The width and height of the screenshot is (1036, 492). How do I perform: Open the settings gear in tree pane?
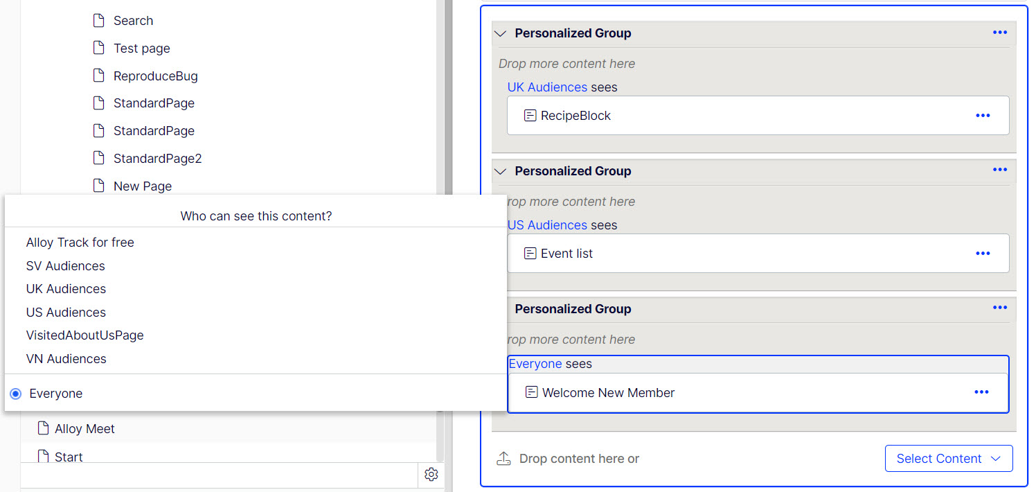431,475
